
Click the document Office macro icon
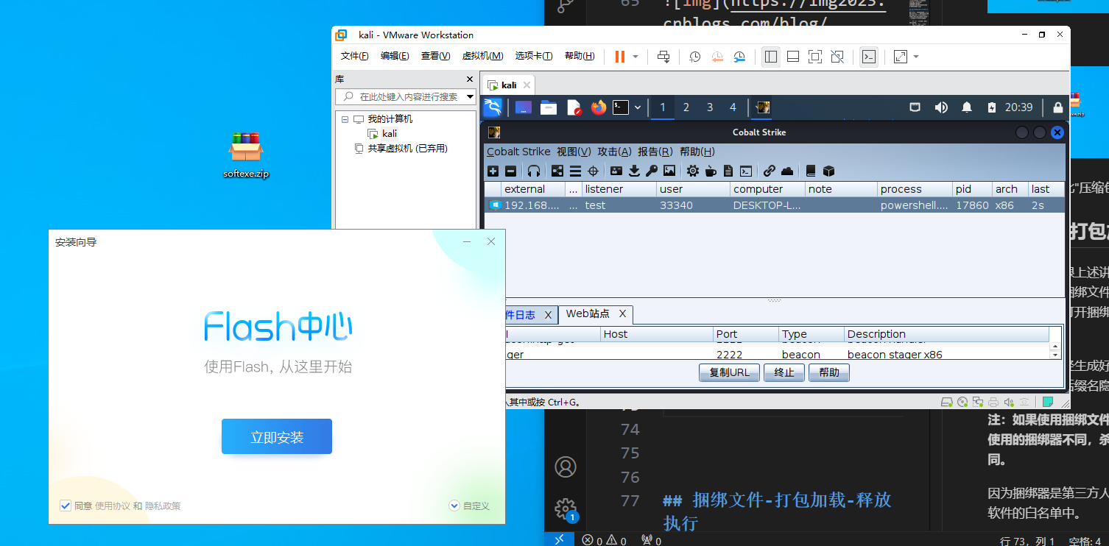tap(728, 171)
